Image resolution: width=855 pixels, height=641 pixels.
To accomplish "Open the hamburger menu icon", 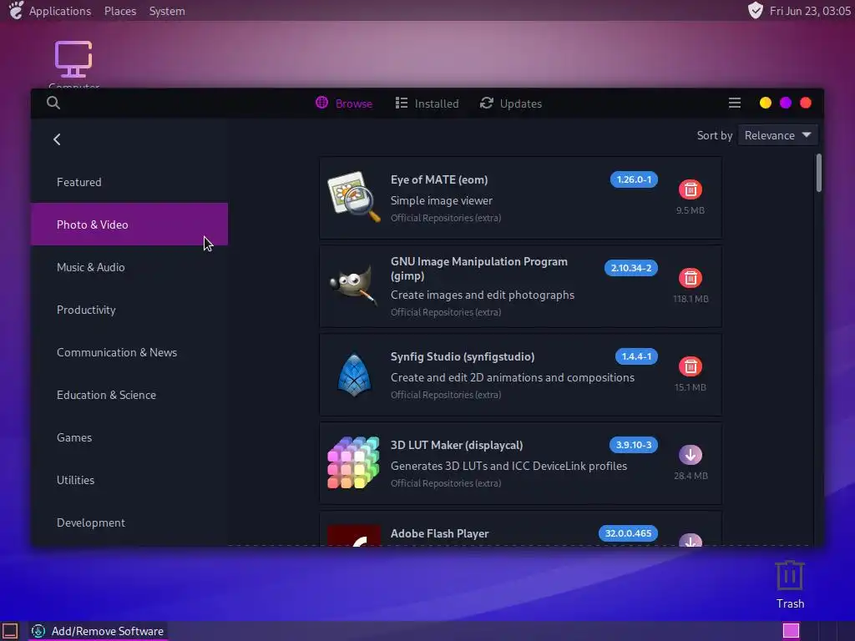I will [x=735, y=103].
